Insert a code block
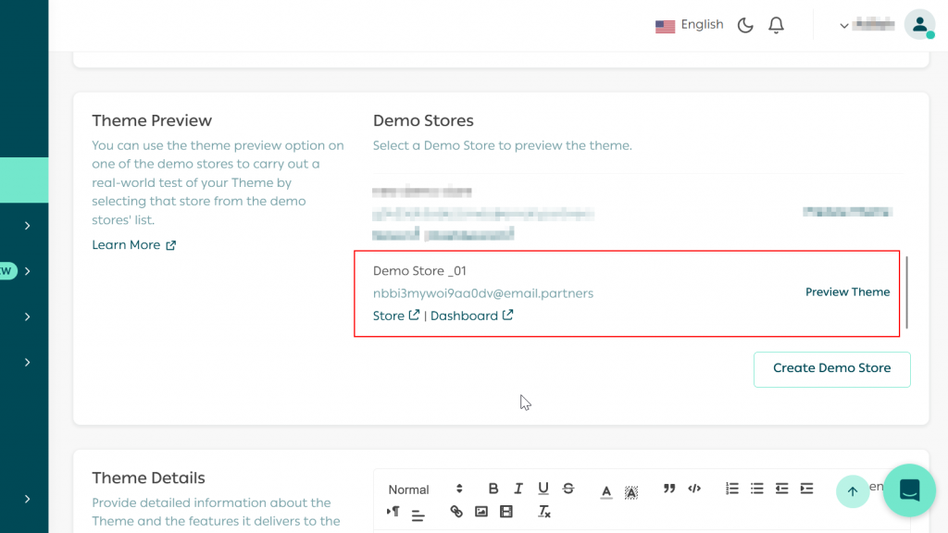This screenshot has height=533, width=948. [693, 488]
